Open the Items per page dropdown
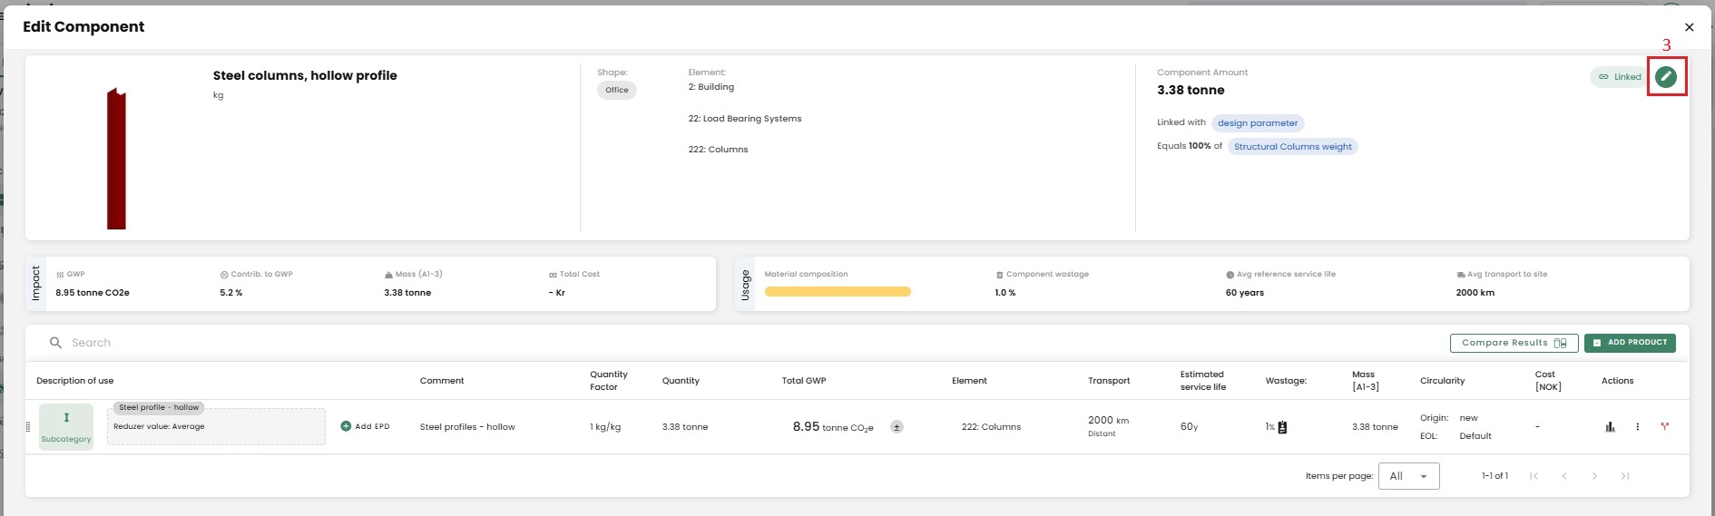 click(x=1408, y=476)
